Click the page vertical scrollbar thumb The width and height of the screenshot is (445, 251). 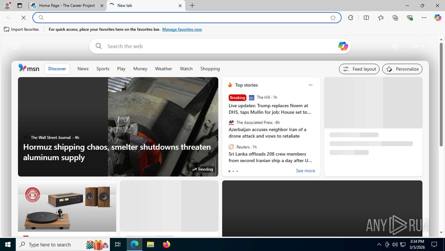[x=441, y=94]
